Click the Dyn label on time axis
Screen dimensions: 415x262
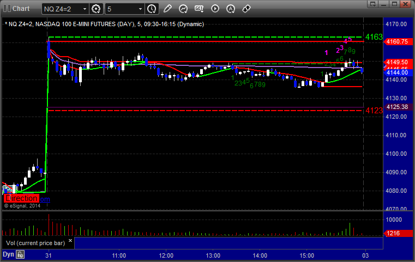pos(8,254)
